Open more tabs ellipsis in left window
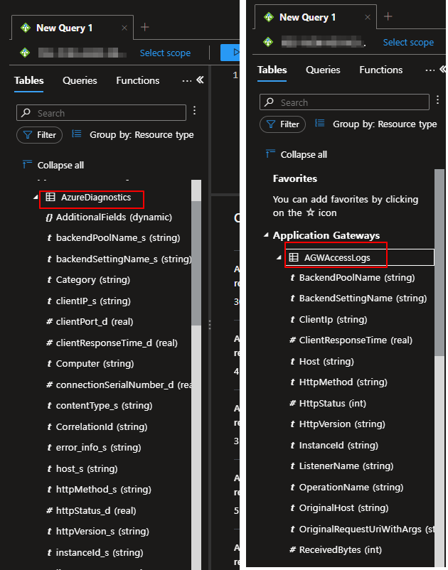 [187, 81]
